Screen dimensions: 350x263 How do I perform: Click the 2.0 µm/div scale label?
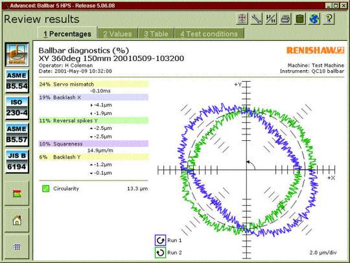point(323,253)
